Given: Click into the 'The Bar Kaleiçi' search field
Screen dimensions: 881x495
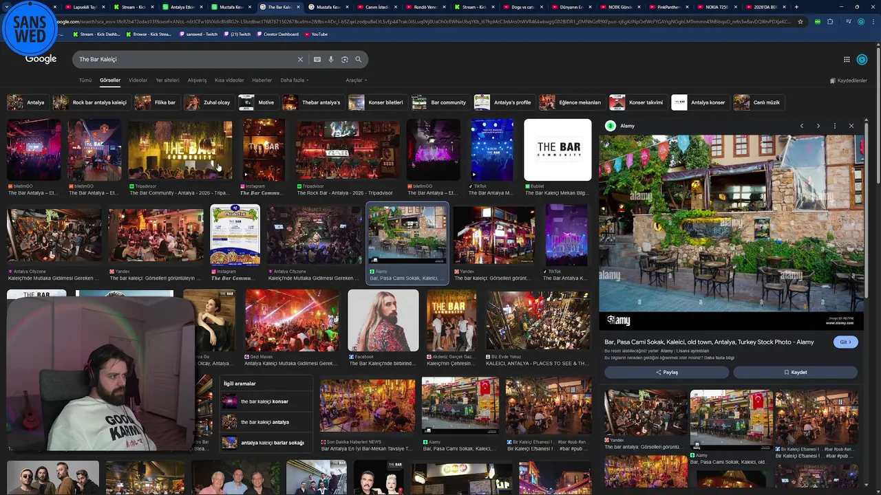Looking at the screenshot, I should tap(186, 59).
